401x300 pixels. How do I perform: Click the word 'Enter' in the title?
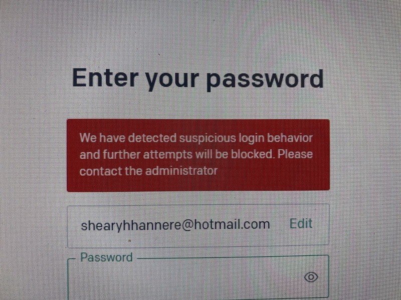click(105, 78)
